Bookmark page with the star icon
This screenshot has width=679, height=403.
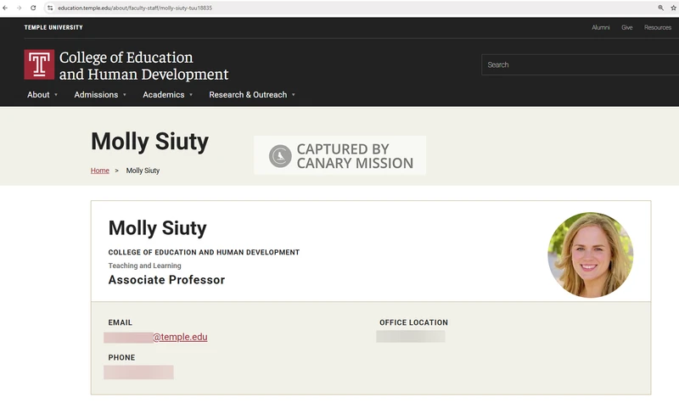click(x=673, y=8)
